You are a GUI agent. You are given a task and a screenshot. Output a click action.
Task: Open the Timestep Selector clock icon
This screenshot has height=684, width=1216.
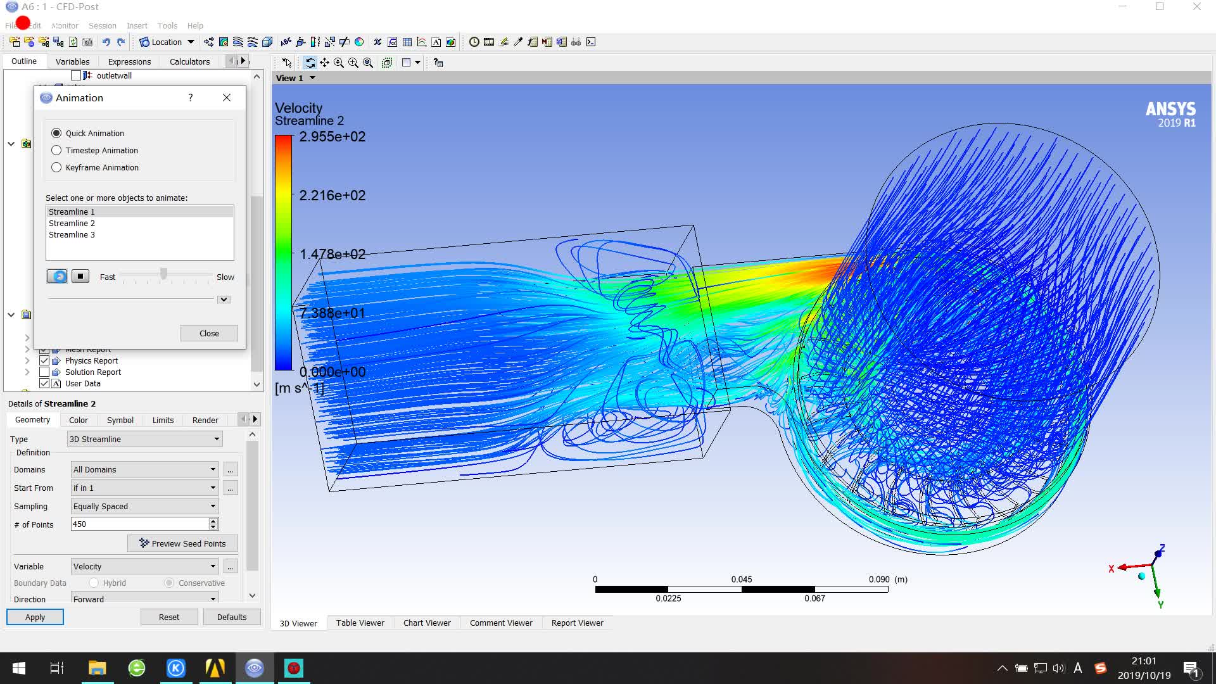474,42
